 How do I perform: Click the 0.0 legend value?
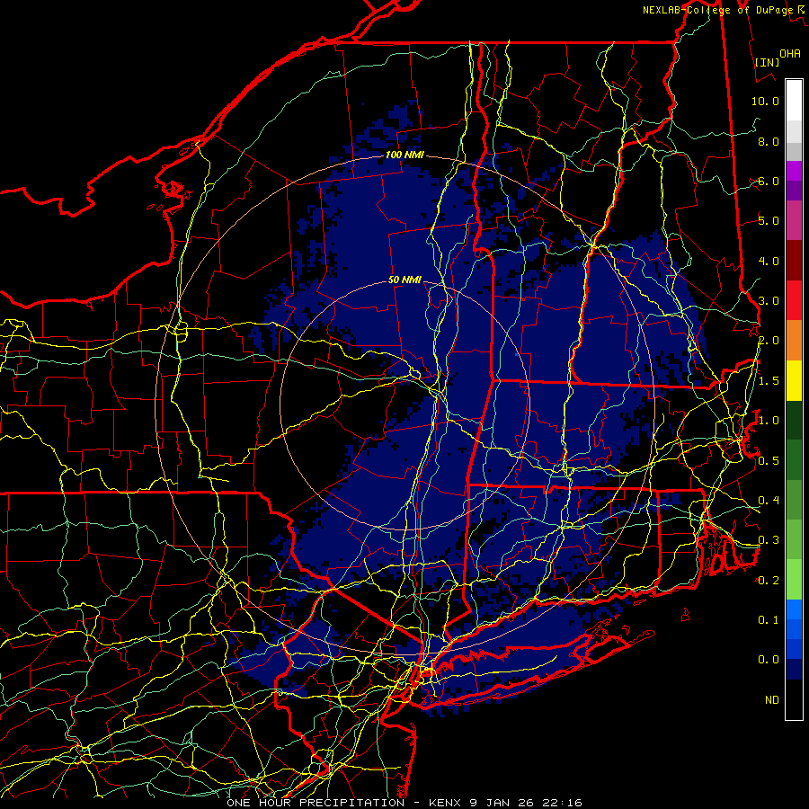[x=769, y=660]
